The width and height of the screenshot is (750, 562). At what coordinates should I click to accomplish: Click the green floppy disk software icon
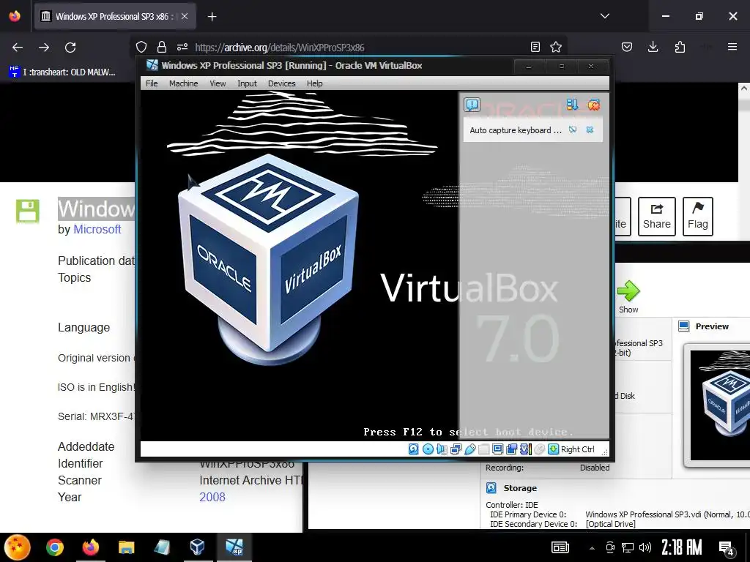[28, 211]
